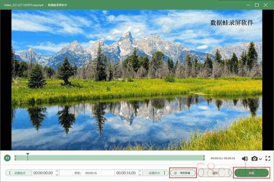Maximize the application window
Image resolution: width=274 pixels, height=182 pixels.
(x=257, y=5)
